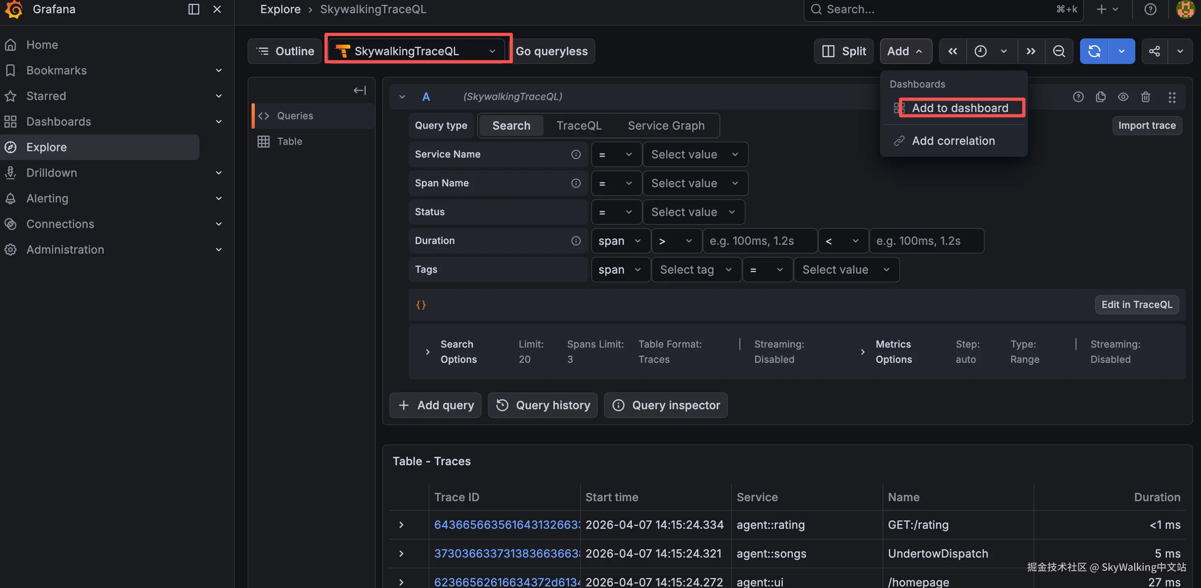This screenshot has width=1201, height=588.
Task: Click the zoom out time range icon
Action: 1059,51
